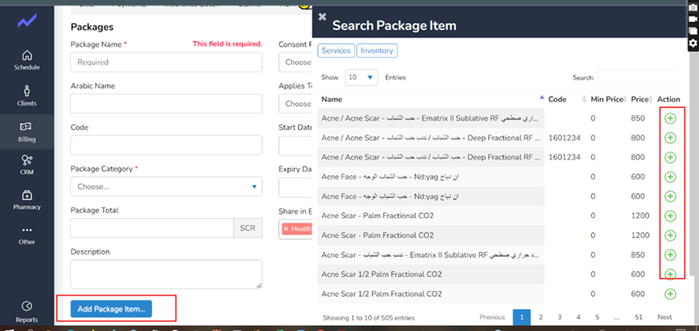The height and width of the screenshot is (331, 699).
Task: Sort the table by Name column
Action: click(x=431, y=99)
